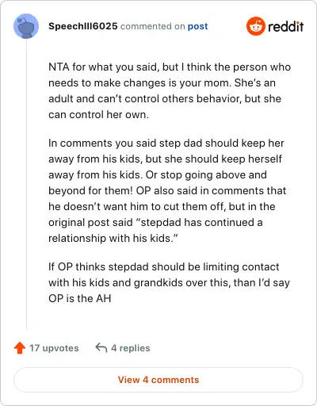
Task: Click the quoted text "stepdad has continued a"
Action: click(x=201, y=222)
